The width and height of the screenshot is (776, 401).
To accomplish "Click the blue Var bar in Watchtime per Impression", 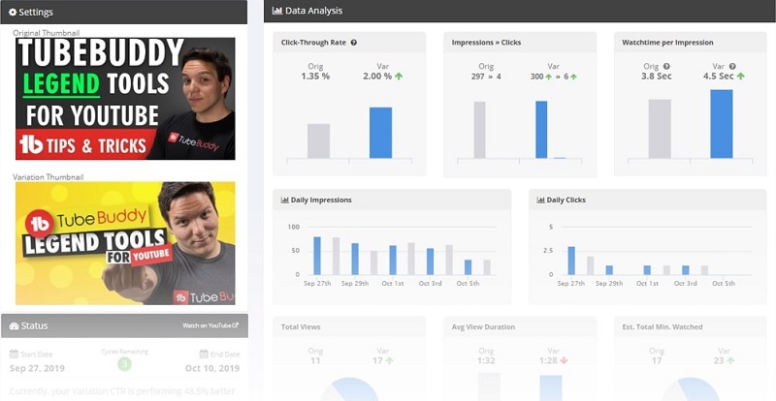I will (722, 124).
